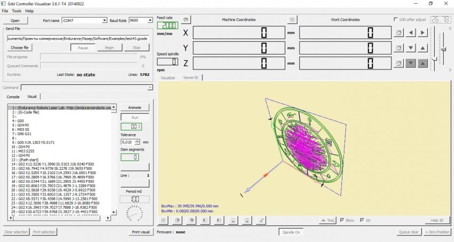The height and width of the screenshot is (242, 454).
Task: Open the Help menu
Action: (x=29, y=11)
